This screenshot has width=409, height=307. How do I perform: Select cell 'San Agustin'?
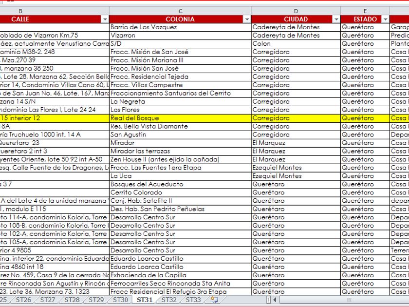click(x=180, y=134)
